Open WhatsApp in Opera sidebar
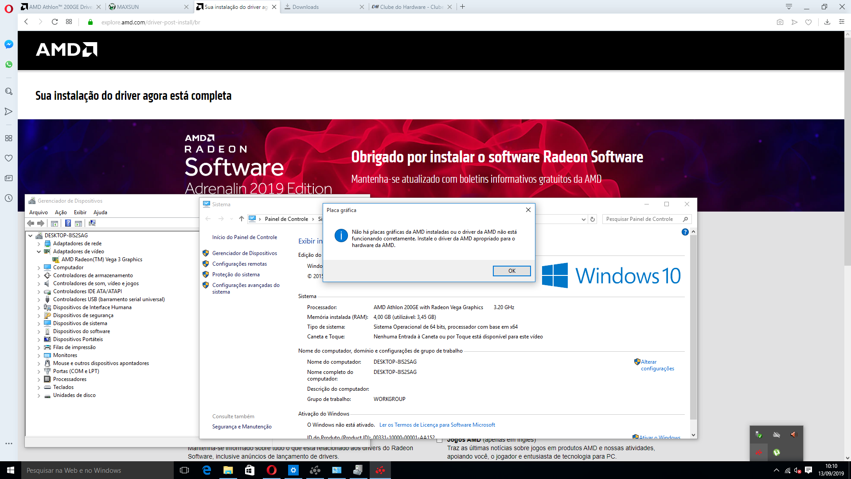851x479 pixels. click(x=9, y=64)
